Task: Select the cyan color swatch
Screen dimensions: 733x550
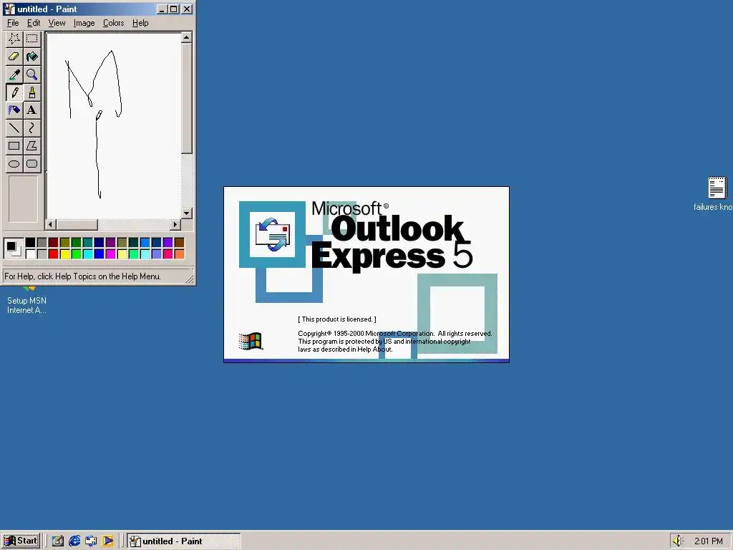Action: pyautogui.click(x=87, y=254)
